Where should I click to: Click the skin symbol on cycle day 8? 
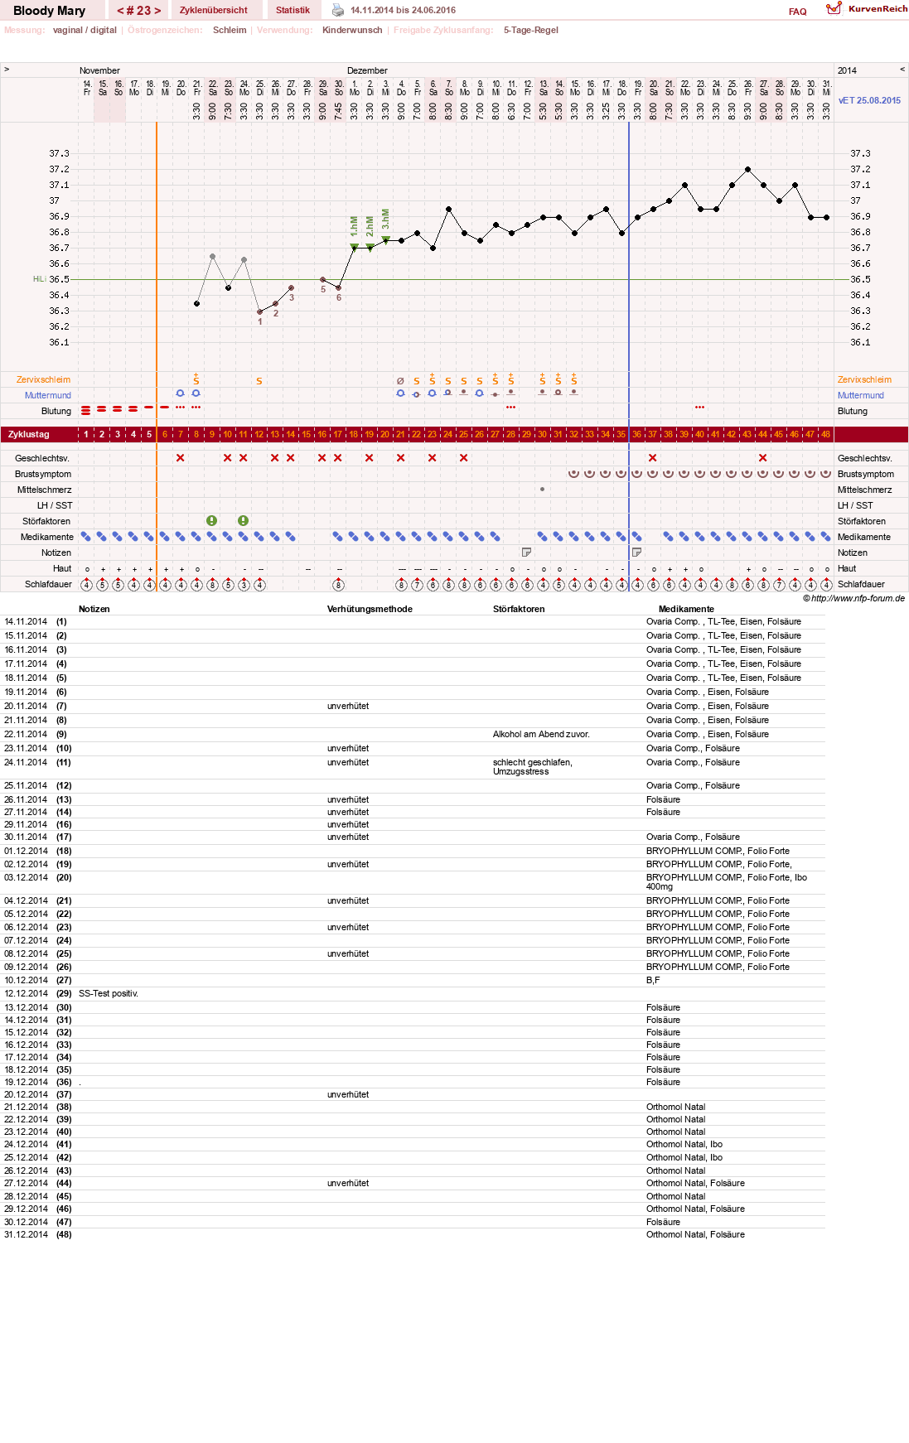[x=196, y=569]
